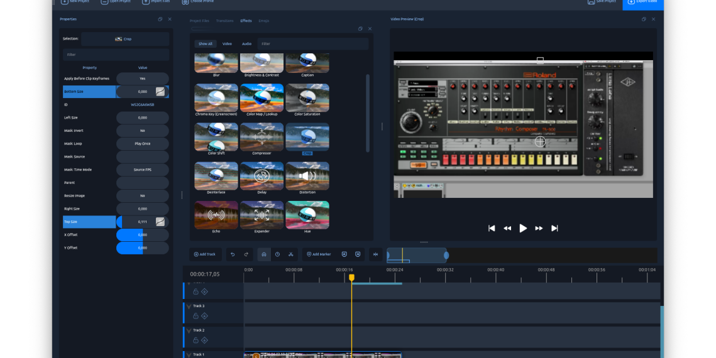
Task: Click the timing clock tool icon
Action: click(277, 254)
